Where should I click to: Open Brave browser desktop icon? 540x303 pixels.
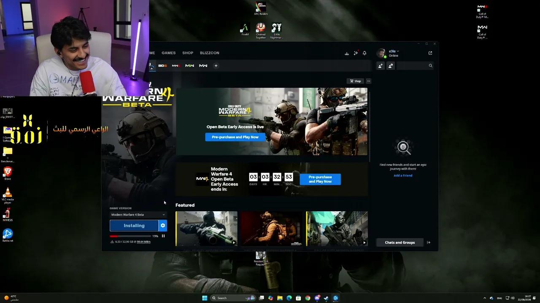8,173
